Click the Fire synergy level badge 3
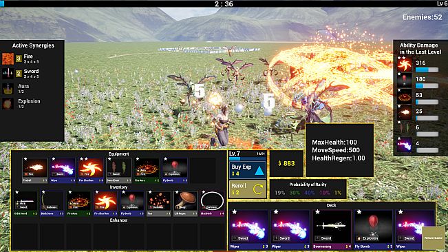 (x=19, y=59)
